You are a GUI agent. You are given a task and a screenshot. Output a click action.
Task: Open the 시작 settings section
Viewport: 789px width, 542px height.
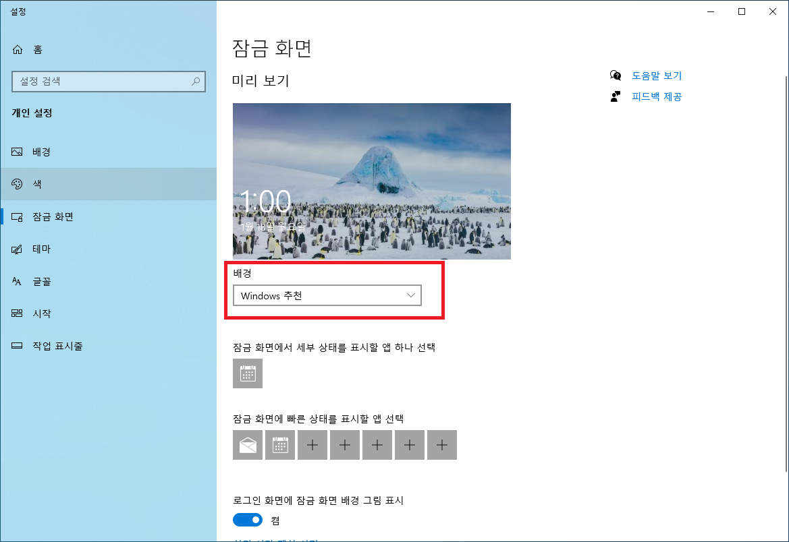tap(109, 313)
